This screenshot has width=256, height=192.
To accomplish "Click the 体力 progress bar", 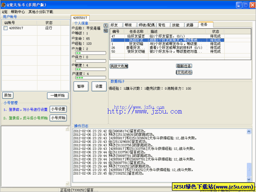I will (x=91, y=61).
